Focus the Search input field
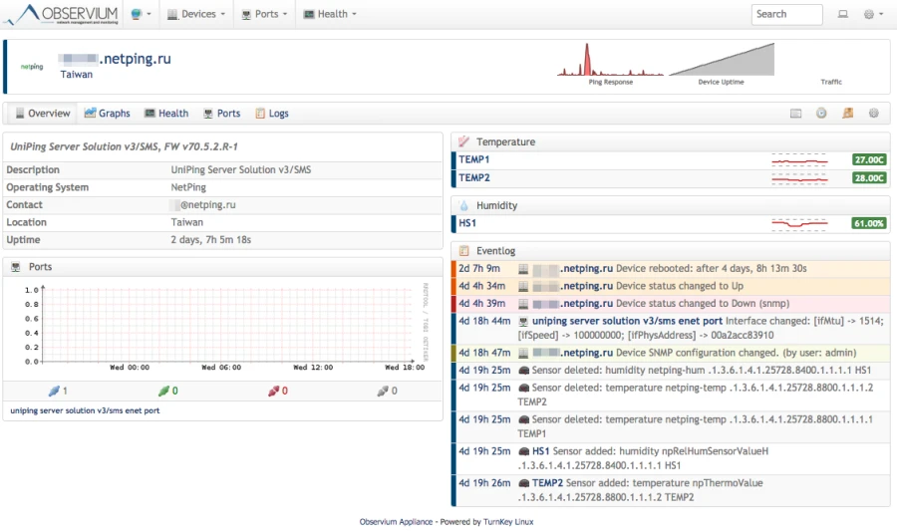 pyautogui.click(x=786, y=14)
